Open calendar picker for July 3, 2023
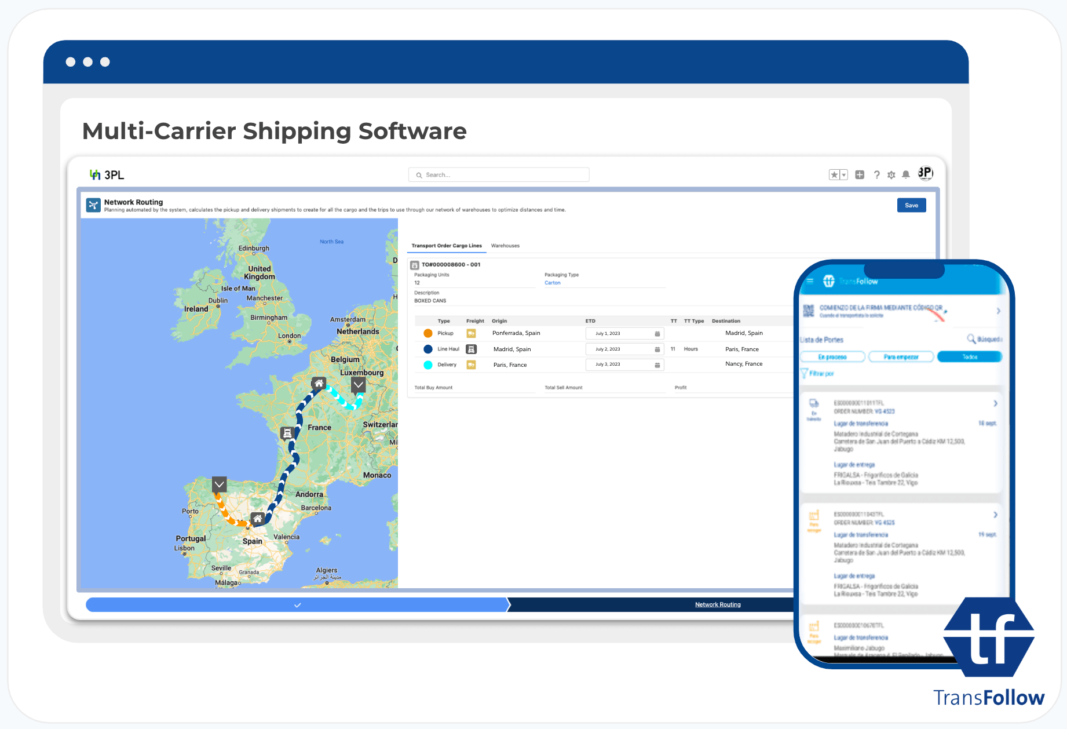The image size is (1067, 729). point(657,365)
